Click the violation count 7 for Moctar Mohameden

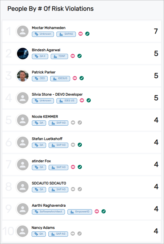pyautogui.click(x=156, y=31)
